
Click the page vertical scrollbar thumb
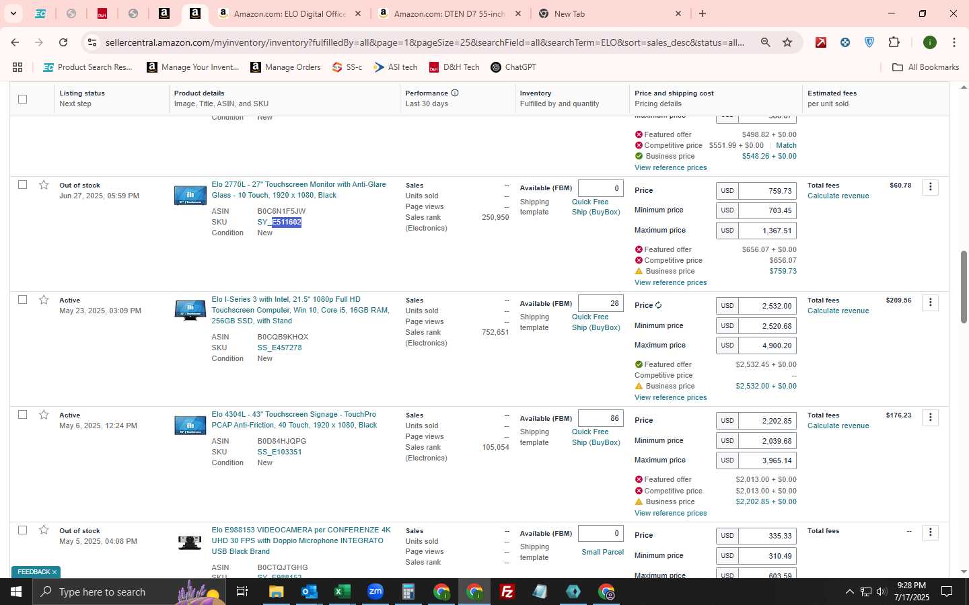click(x=963, y=286)
